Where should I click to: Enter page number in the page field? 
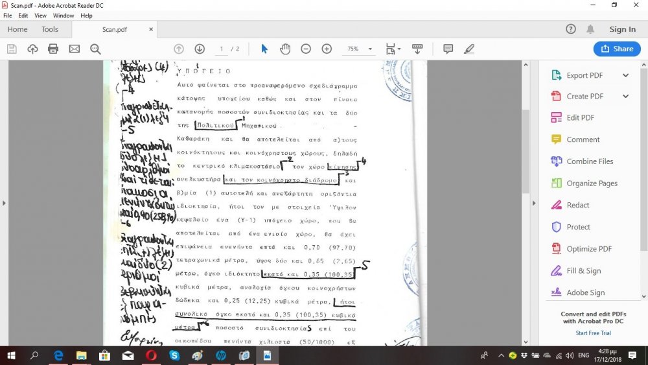pyautogui.click(x=222, y=49)
